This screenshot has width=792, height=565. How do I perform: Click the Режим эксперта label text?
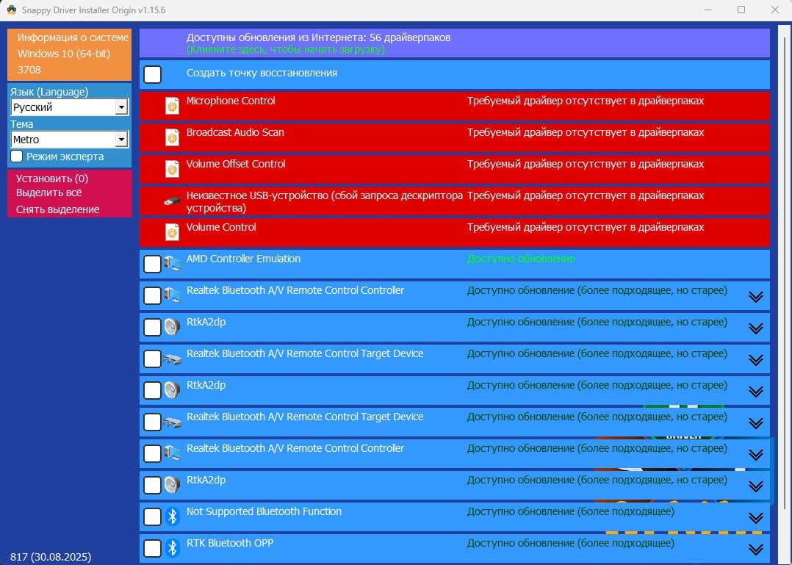point(65,156)
